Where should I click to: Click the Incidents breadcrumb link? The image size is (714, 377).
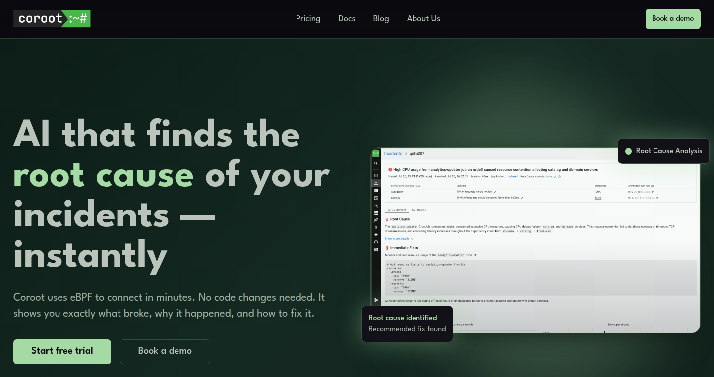(393, 153)
